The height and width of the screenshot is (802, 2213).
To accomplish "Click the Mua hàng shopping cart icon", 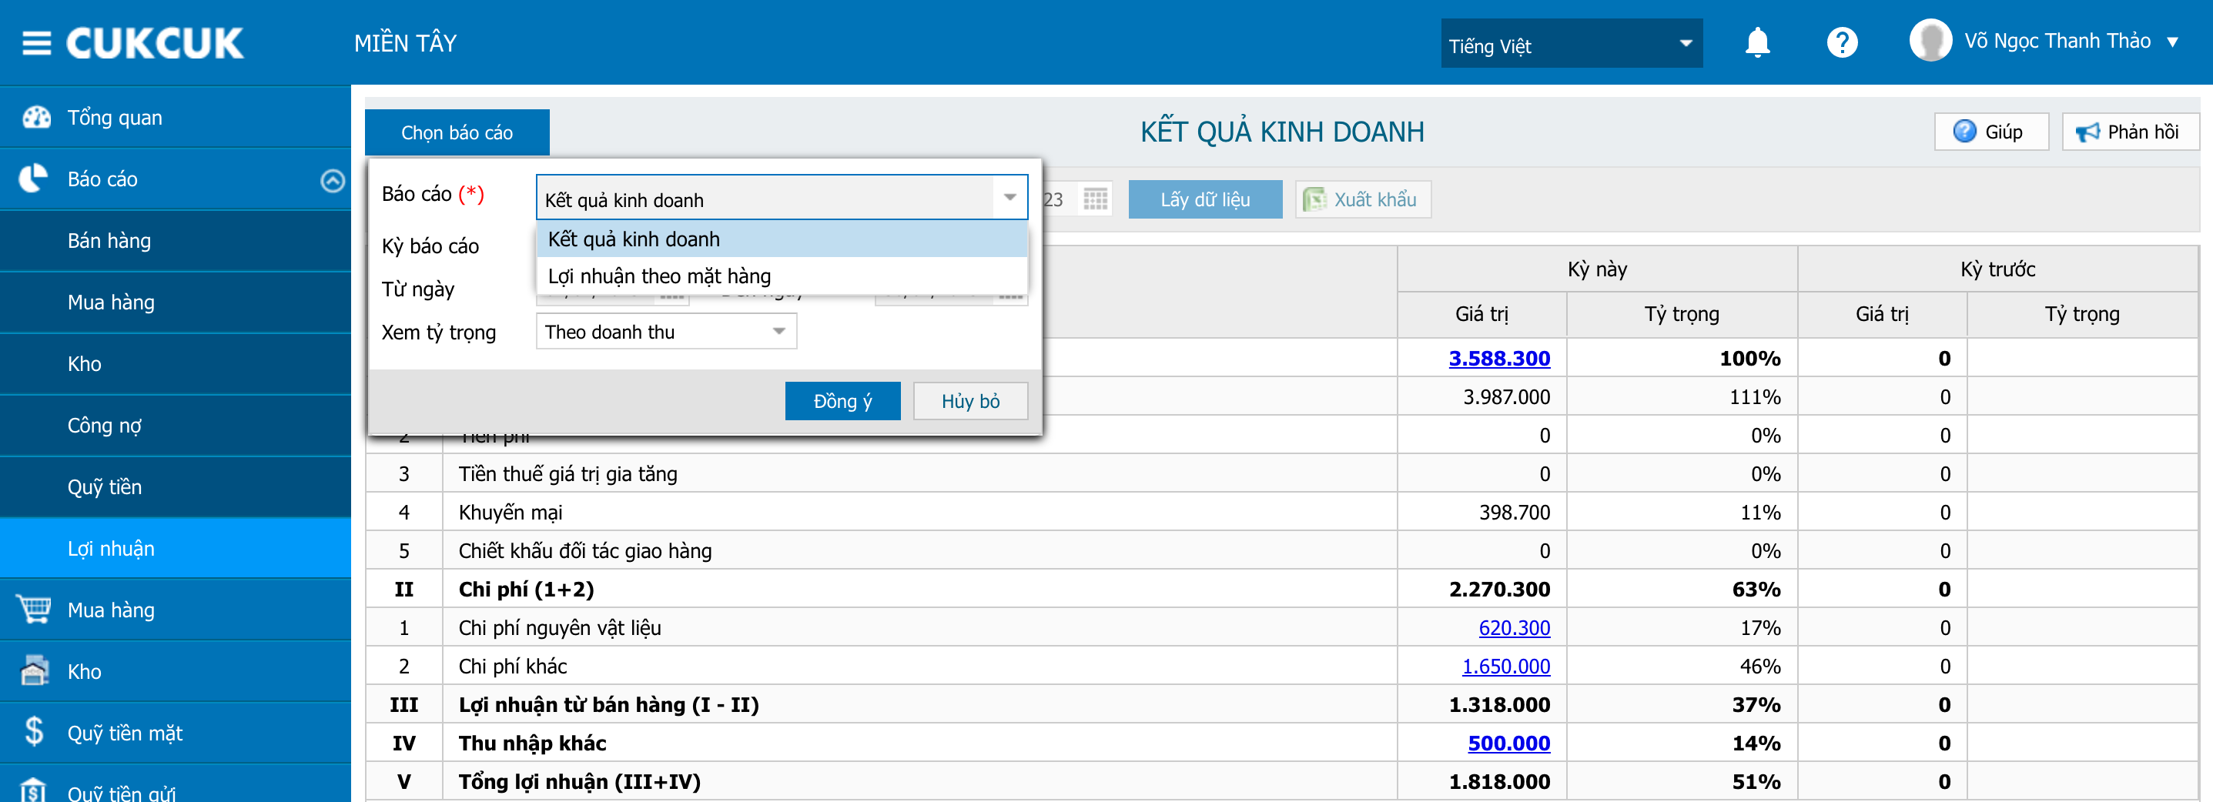I will tap(35, 610).
